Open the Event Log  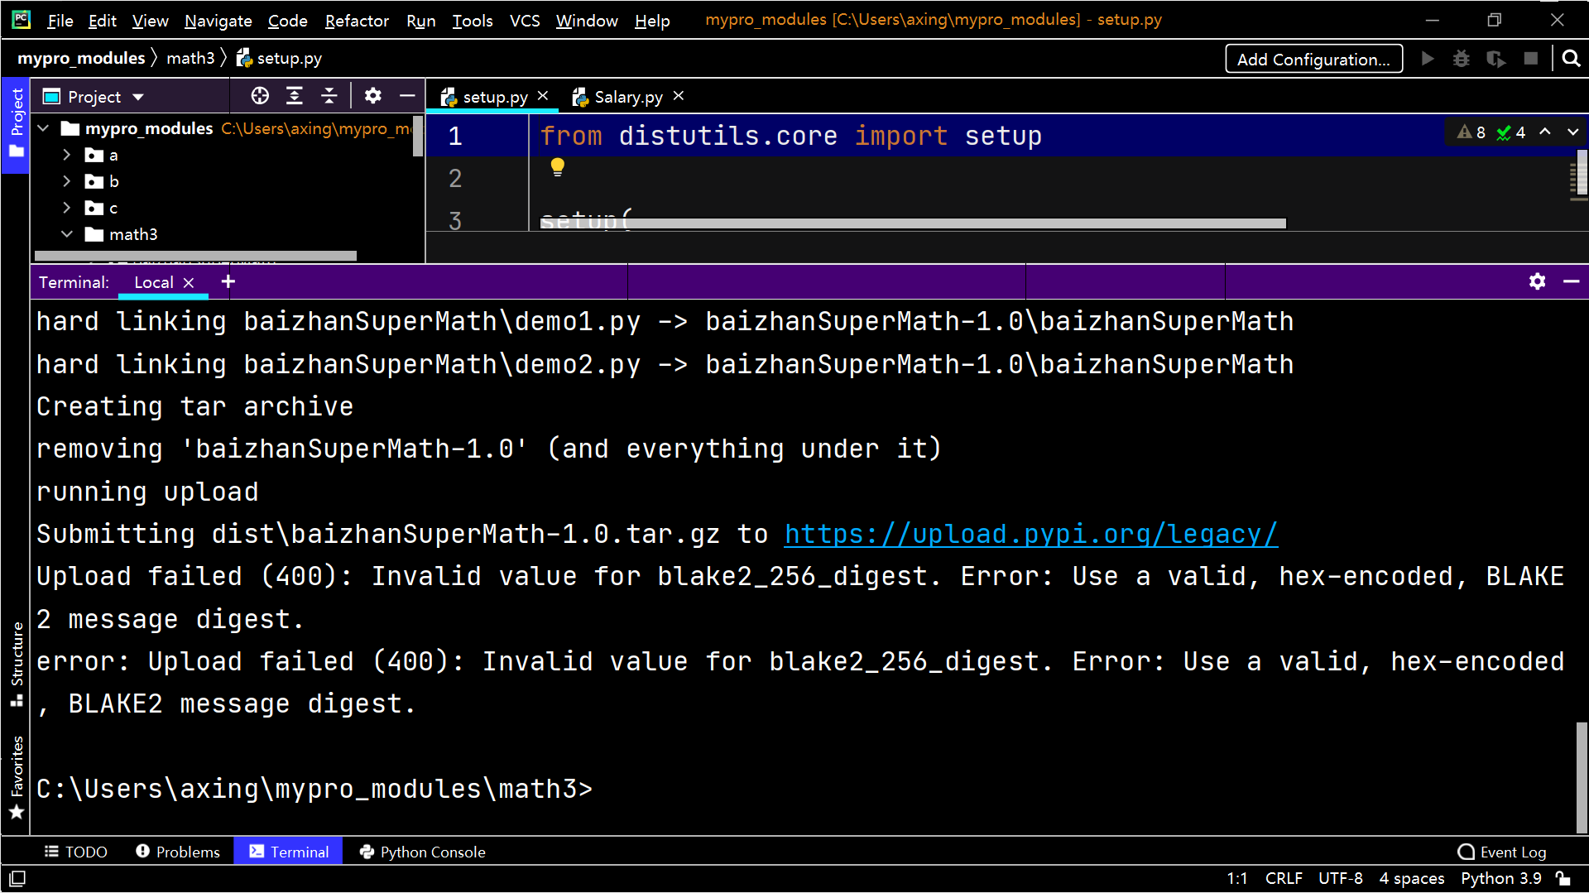1502,852
